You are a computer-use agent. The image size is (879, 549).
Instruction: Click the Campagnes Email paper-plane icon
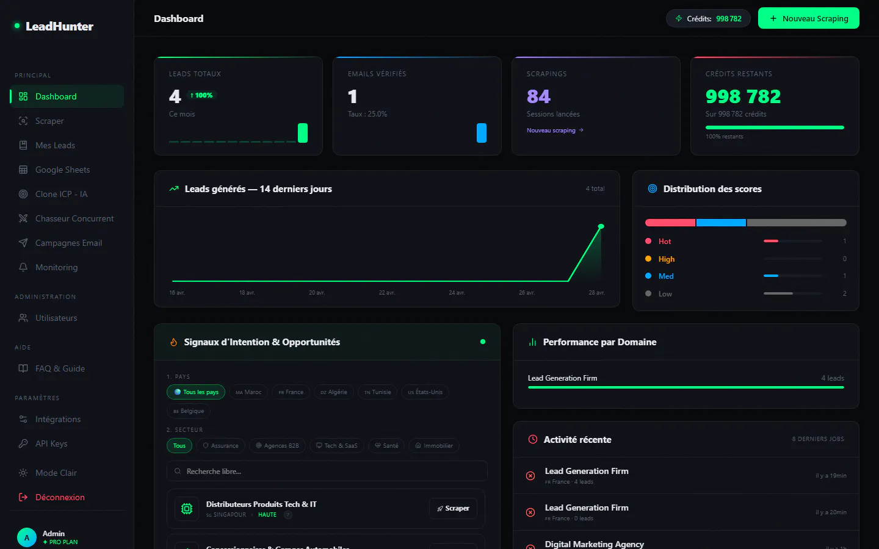coord(23,243)
